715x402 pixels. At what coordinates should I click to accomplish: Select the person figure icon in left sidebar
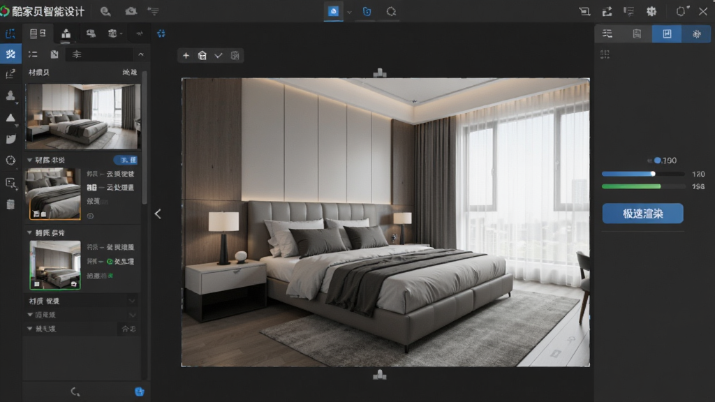10,95
